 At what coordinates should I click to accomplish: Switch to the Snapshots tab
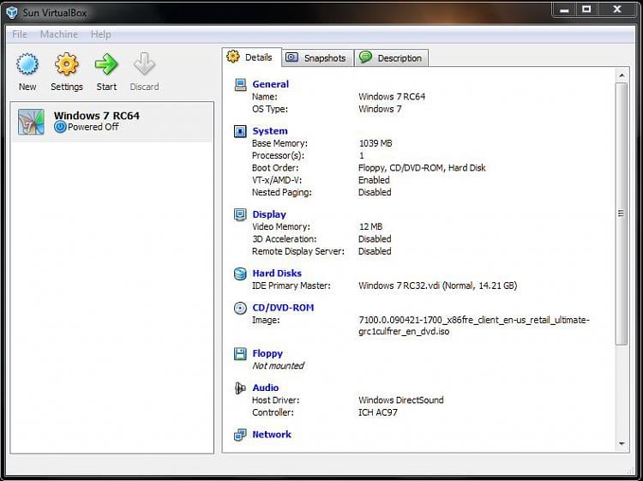[318, 57]
